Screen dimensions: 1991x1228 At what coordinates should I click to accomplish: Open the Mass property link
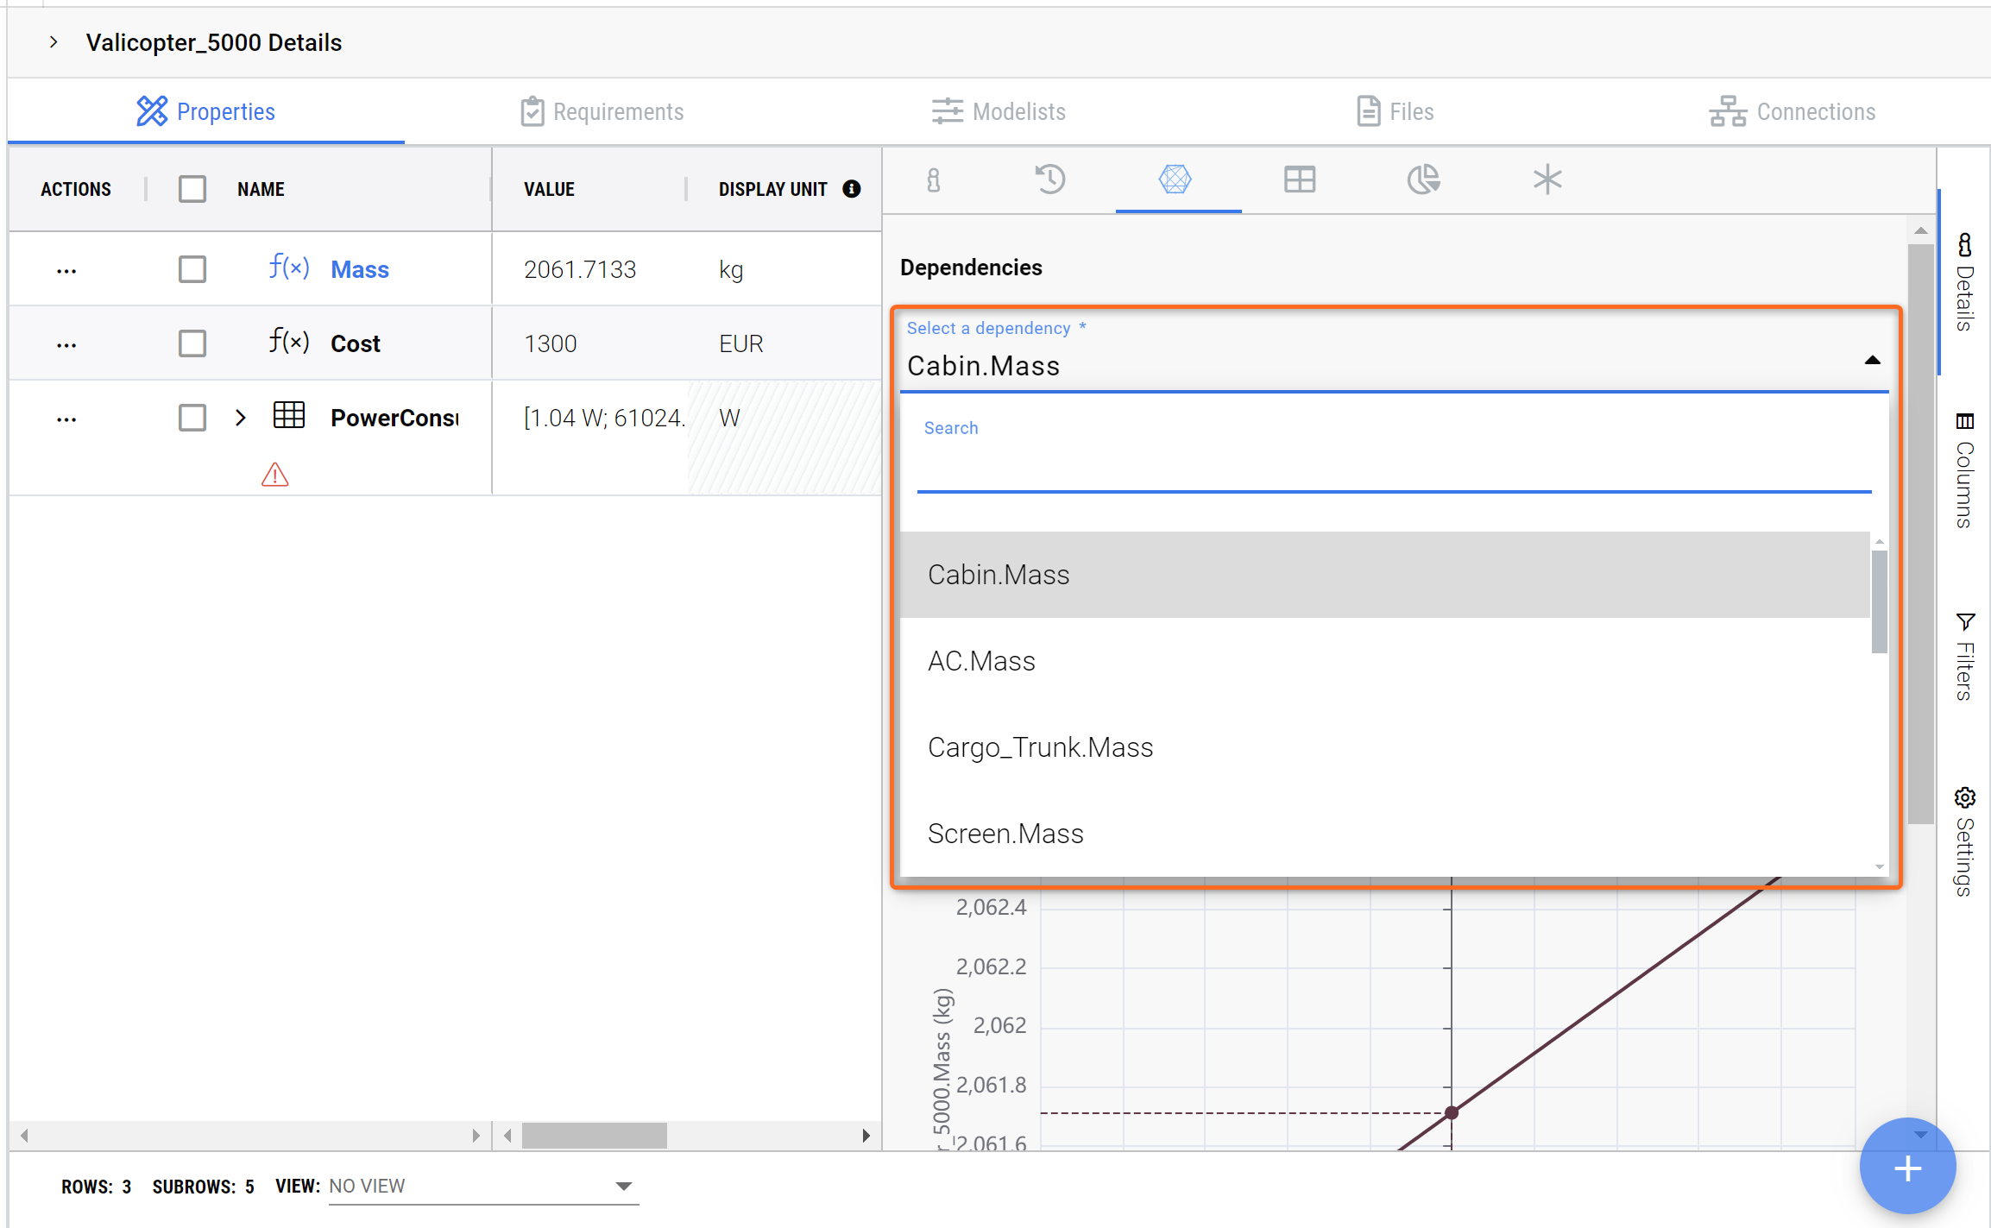pos(360,269)
